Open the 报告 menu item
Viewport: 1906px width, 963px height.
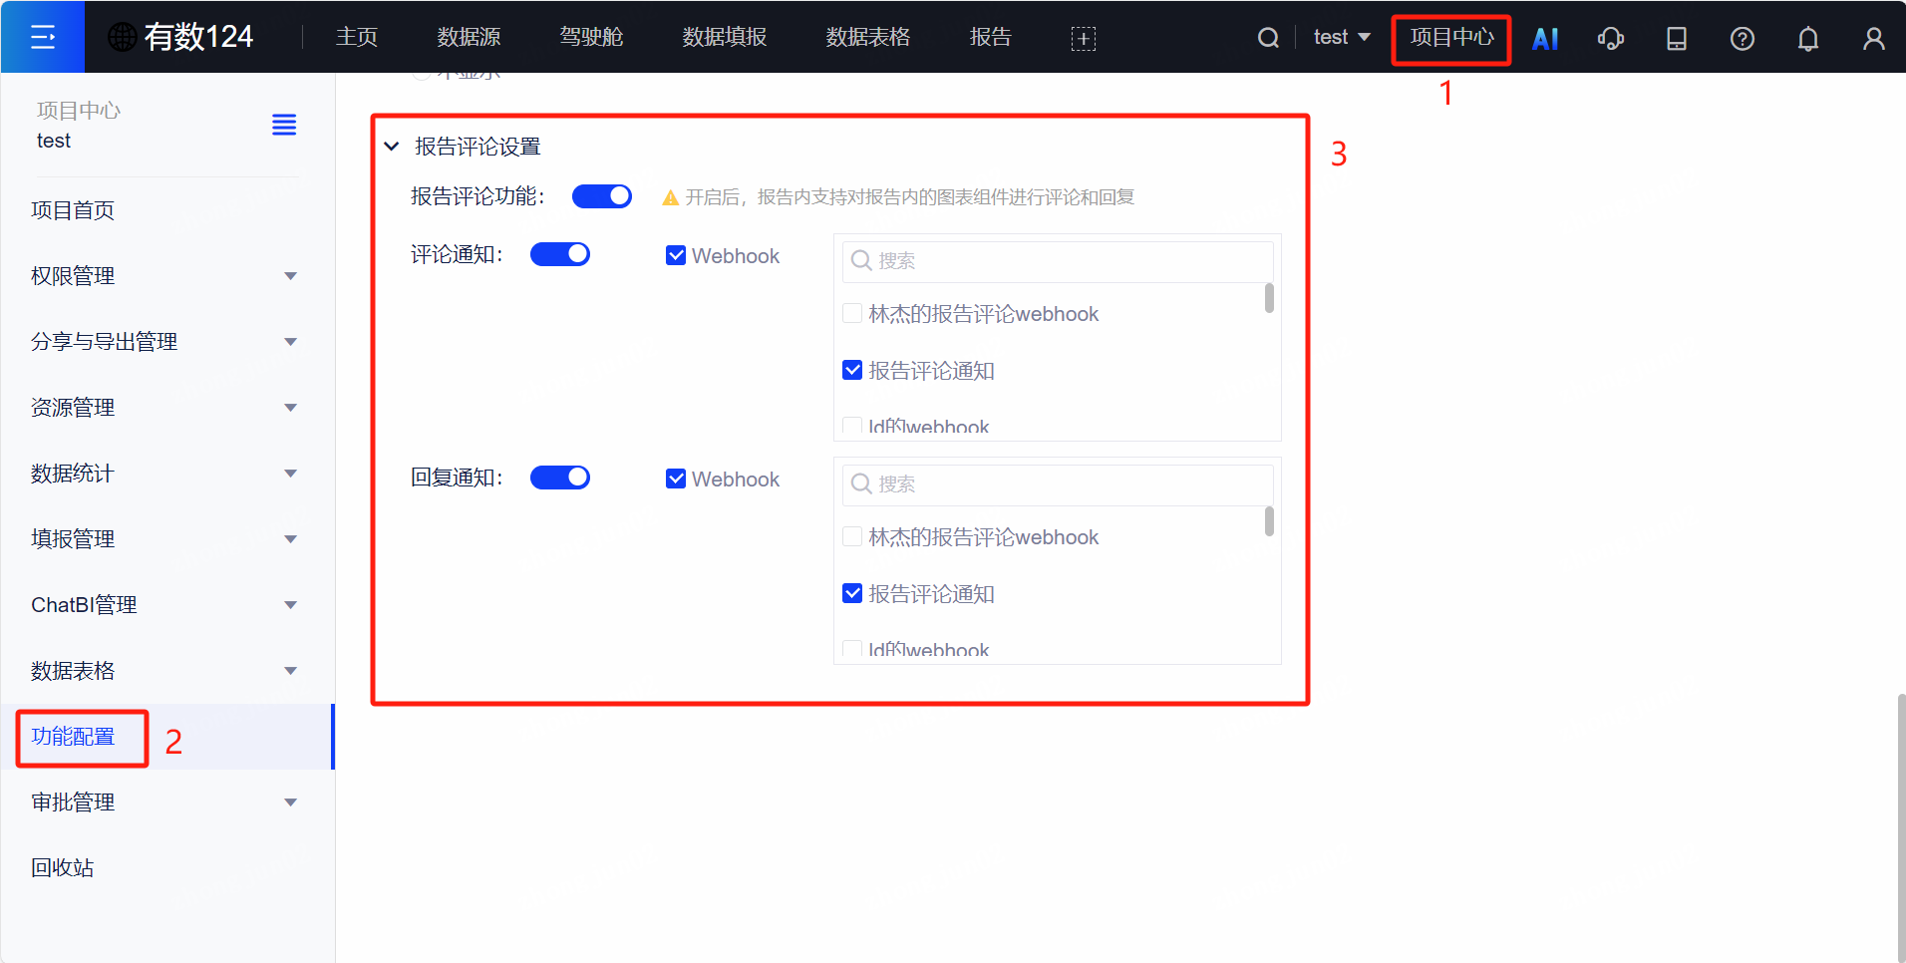(x=990, y=37)
